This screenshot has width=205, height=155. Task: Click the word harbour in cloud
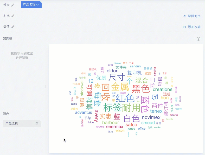(111, 123)
